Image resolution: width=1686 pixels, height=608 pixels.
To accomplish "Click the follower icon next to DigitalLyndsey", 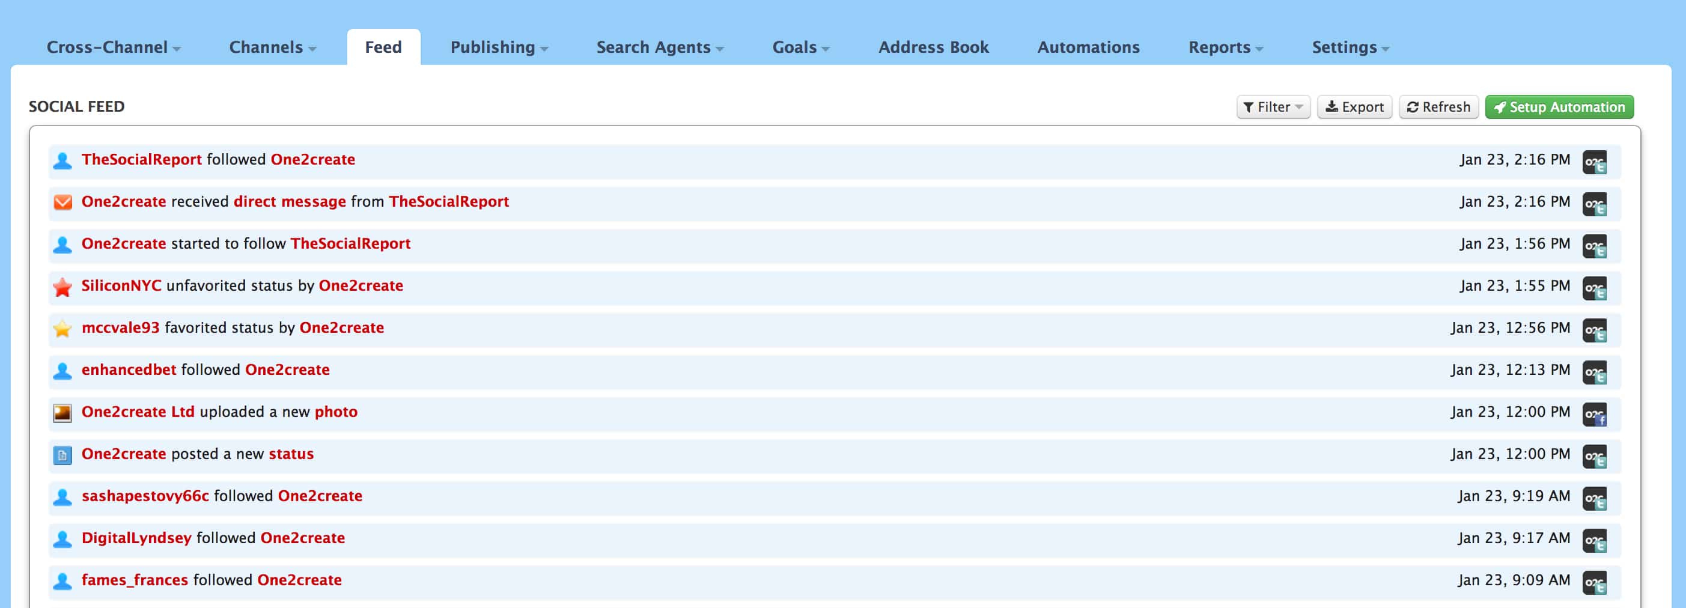I will [62, 540].
